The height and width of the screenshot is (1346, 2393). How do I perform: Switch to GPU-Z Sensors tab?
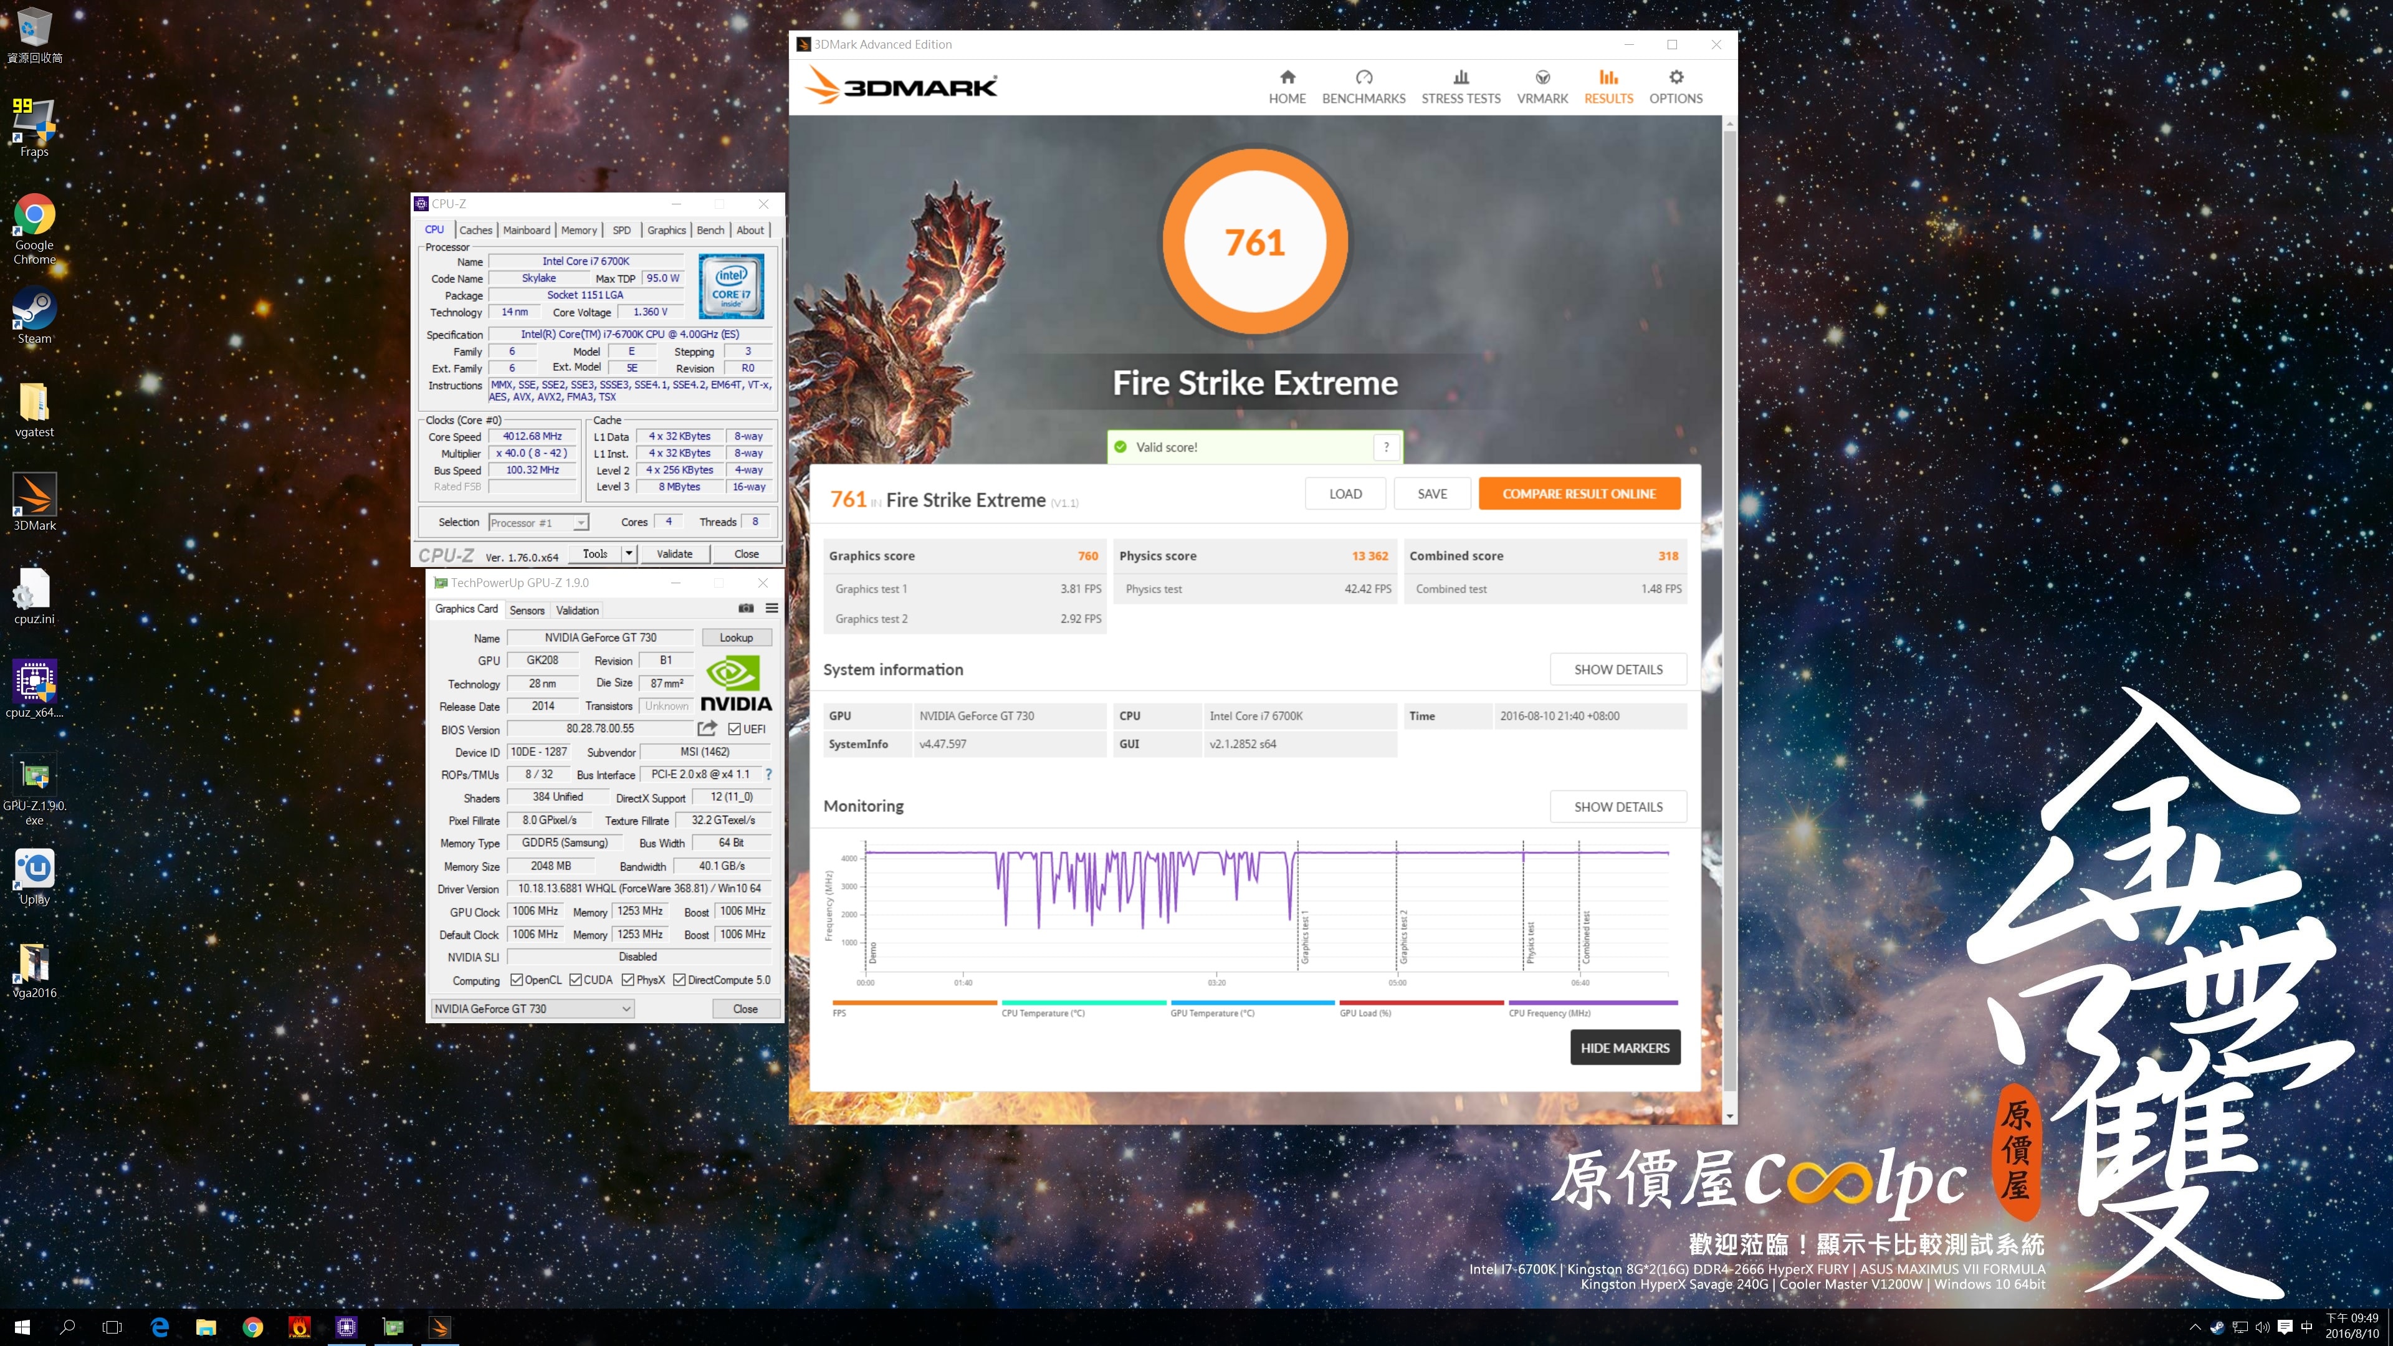[x=527, y=610]
